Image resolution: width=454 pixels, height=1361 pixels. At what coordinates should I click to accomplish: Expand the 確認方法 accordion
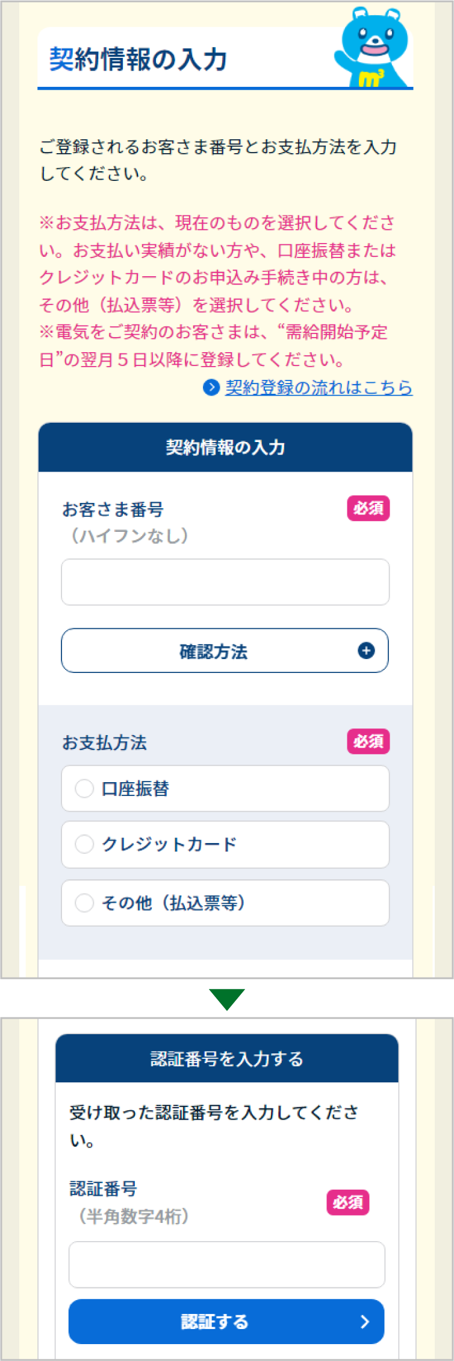click(225, 651)
